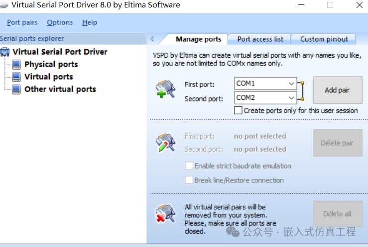Click the tab scroll left arrow
The image size is (368, 247).
coord(152,39)
